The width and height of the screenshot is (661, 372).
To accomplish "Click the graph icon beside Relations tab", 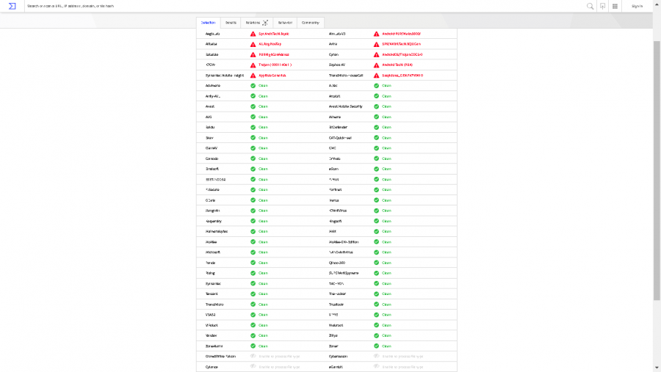I will (265, 23).
